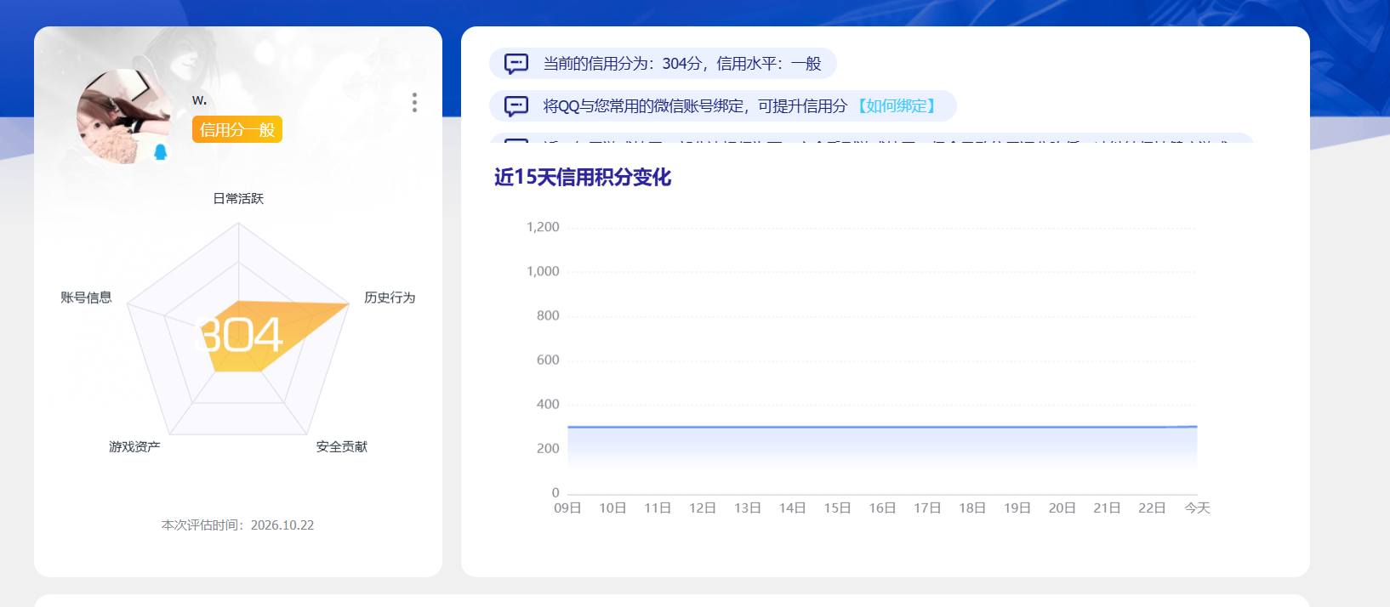Click the 14日 date on the chart axis
Image resolution: width=1390 pixels, height=607 pixels.
click(792, 508)
